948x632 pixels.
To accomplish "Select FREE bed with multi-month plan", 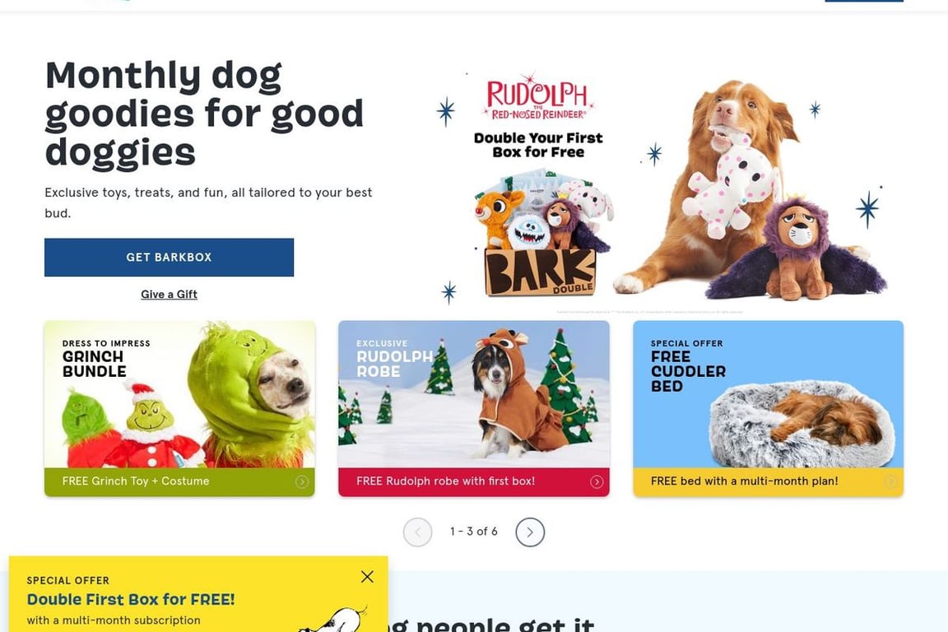I will click(768, 482).
